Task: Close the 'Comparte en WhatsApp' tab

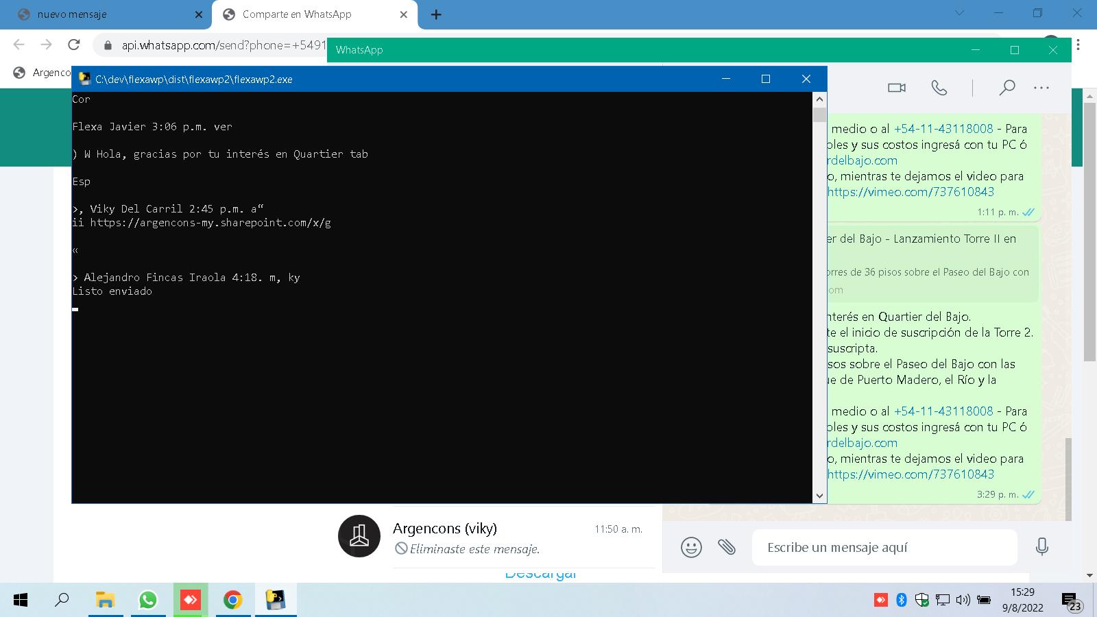Action: click(403, 14)
